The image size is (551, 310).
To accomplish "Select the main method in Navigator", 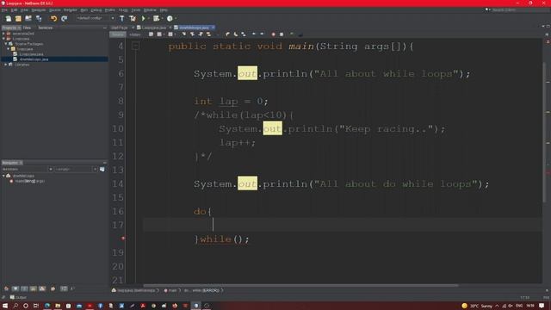I will coord(29,181).
